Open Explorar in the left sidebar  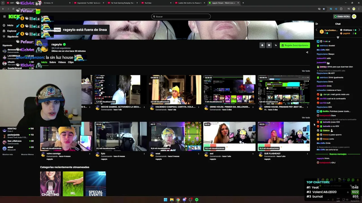[10, 31]
